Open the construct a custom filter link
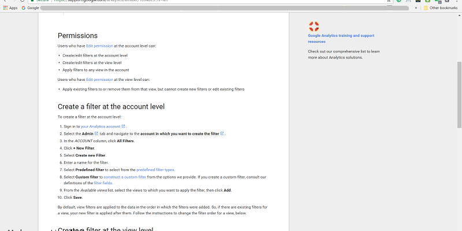Screen dimensions: 462x231 [x=125, y=177]
